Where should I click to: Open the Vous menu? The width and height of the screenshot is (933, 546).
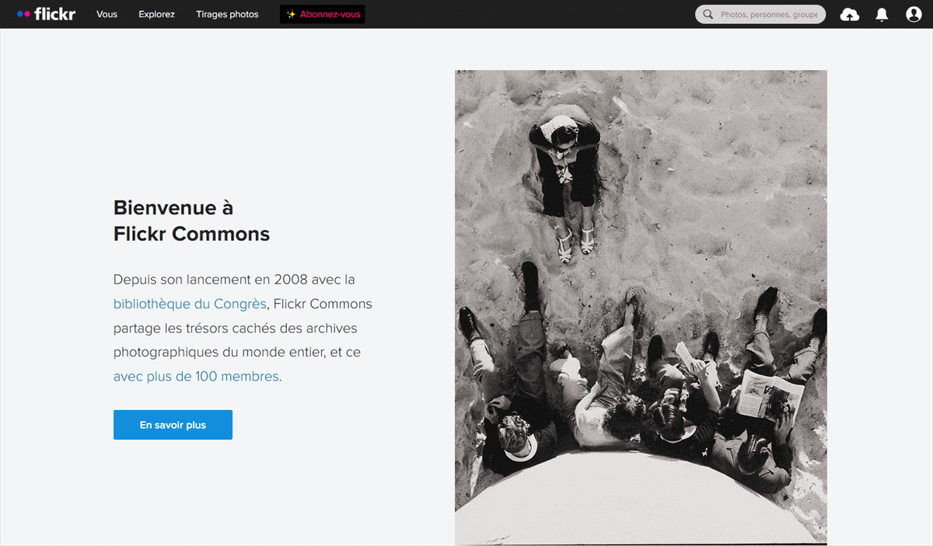click(x=107, y=14)
